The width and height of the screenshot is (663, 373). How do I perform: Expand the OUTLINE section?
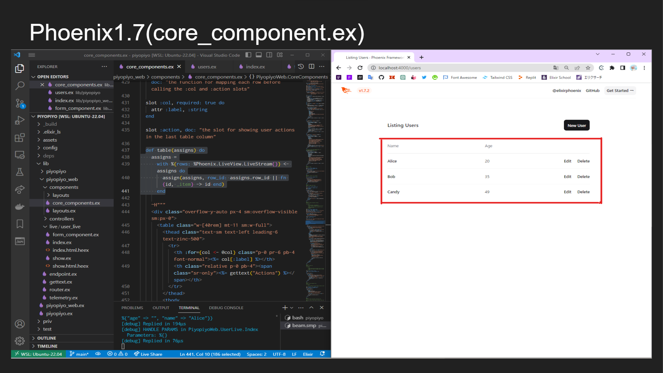46,338
